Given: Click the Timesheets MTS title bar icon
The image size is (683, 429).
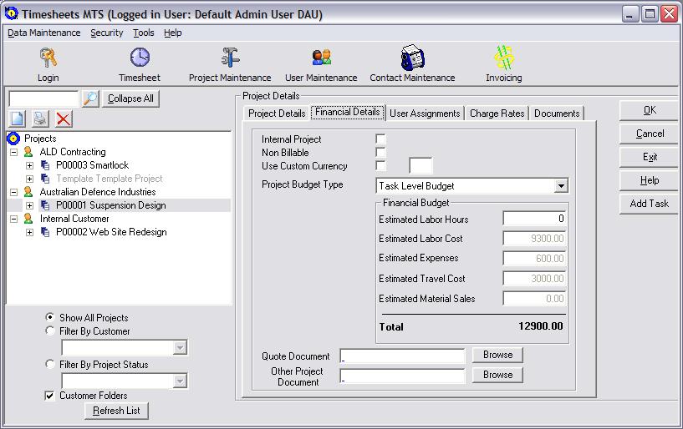Looking at the screenshot, I should click(11, 14).
